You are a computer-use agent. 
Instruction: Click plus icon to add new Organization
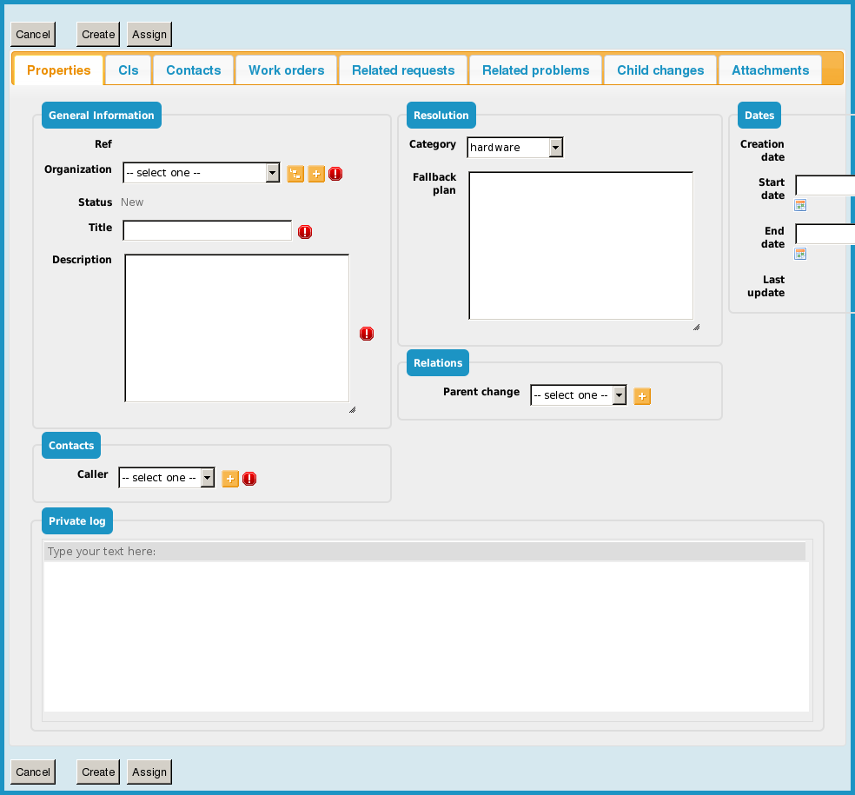tap(316, 174)
